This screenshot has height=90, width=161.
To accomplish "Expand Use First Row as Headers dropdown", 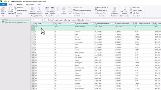I will (92, 10).
